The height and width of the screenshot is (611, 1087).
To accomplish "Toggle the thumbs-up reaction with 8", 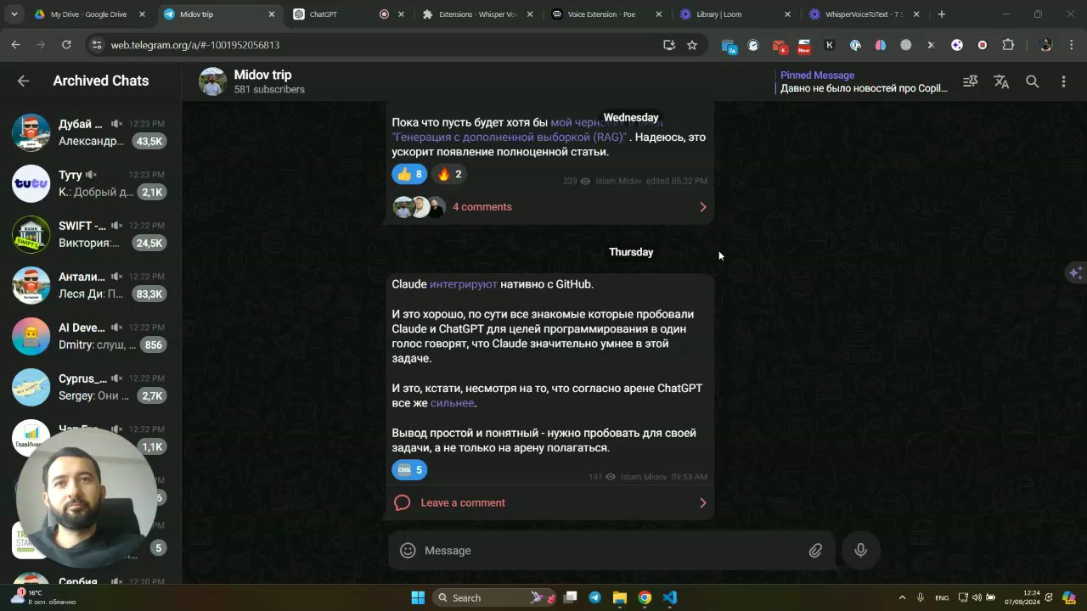I will click(409, 174).
